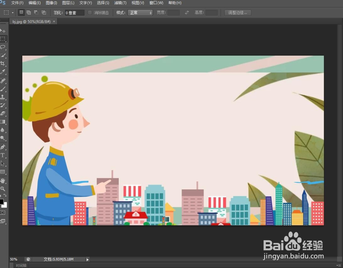This screenshot has width=343, height=268.
Task: Select the Hand tool
Action: coord(3,181)
